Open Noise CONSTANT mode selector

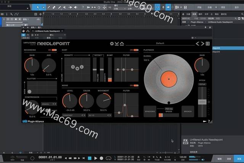74,115
